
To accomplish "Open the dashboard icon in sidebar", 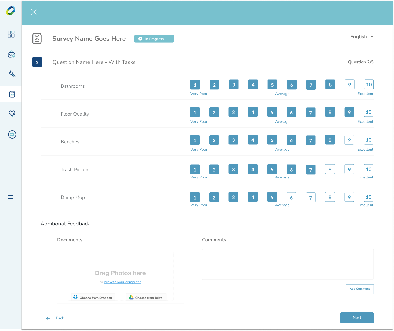I will click(x=11, y=34).
